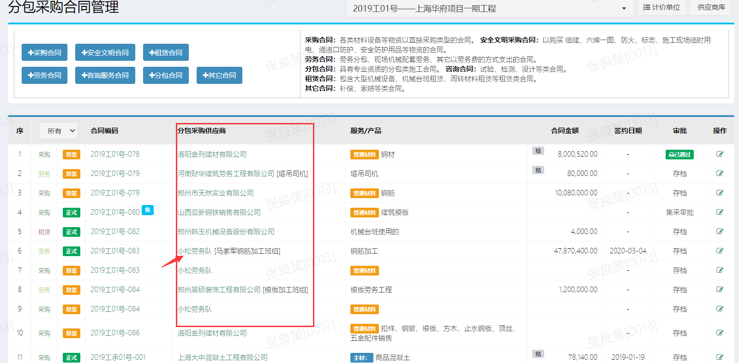Open the 计价单位 button

pyautogui.click(x=662, y=7)
